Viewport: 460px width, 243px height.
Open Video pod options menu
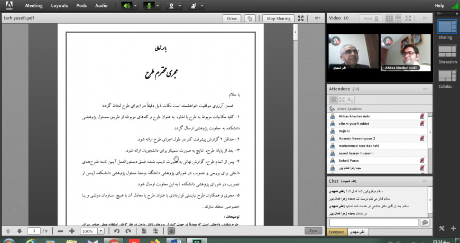click(426, 18)
